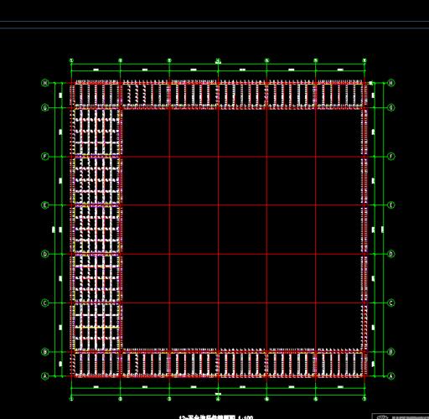Click the top axis bubble number 1

[71, 60]
